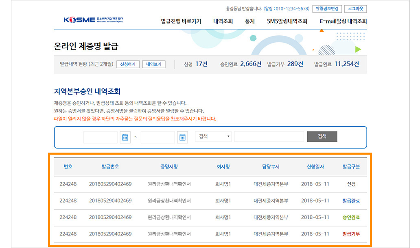The width and height of the screenshot is (420, 248).
Task: Open E-mail알림 내역조회 menu
Action: pyautogui.click(x=343, y=21)
